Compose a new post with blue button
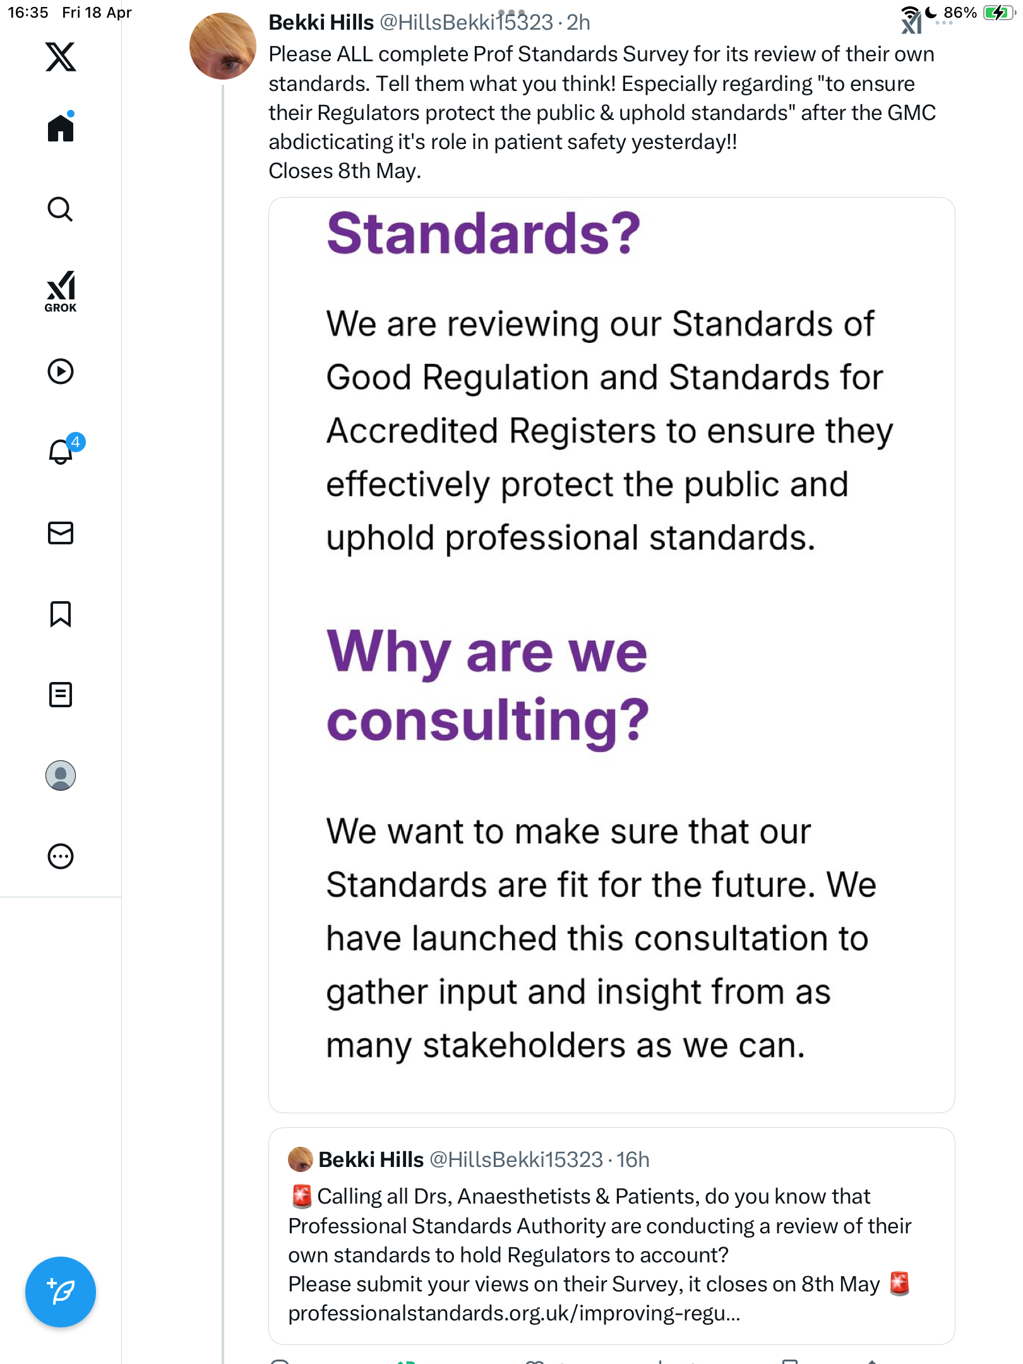This screenshot has width=1023, height=1364. point(61,1292)
